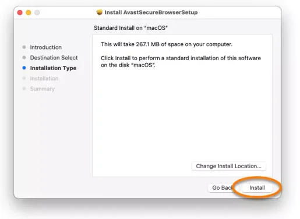The width and height of the screenshot is (300, 219).
Task: Click the installer package icon in title bar
Action: pos(100,12)
